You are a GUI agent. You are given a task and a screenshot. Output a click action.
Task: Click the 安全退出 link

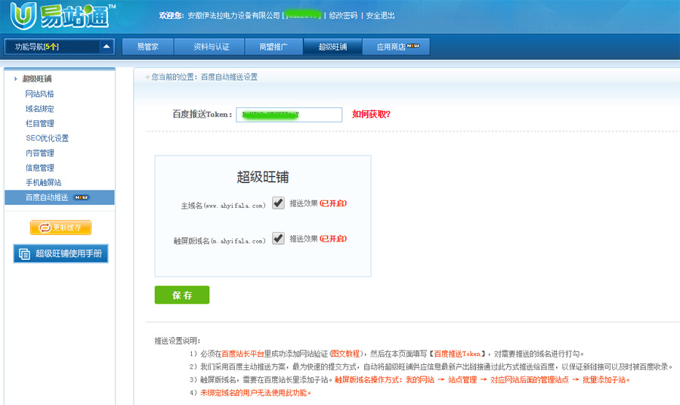pos(380,16)
